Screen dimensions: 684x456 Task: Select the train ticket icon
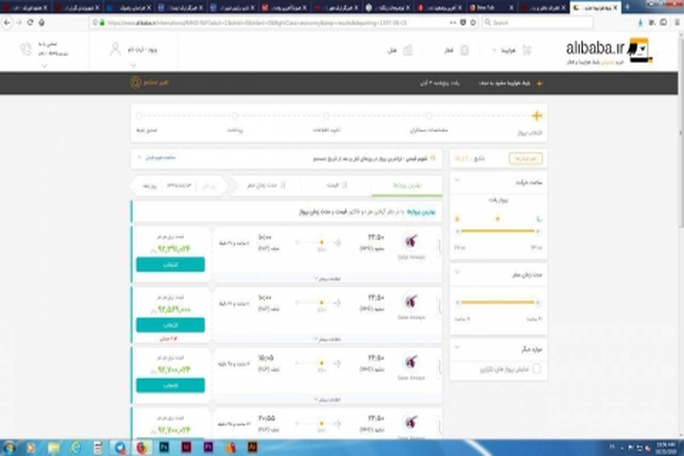[x=465, y=50]
